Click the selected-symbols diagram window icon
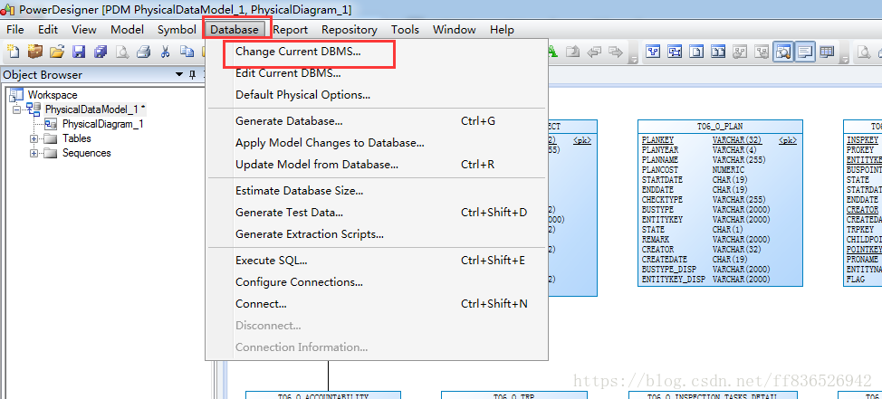The height and width of the screenshot is (399, 882). pos(675,52)
